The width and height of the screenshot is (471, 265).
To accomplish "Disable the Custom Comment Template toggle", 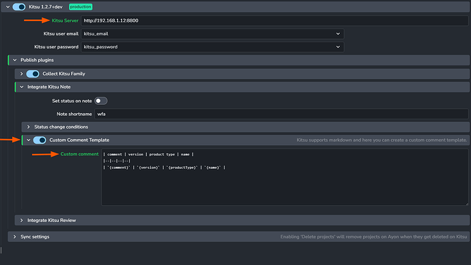I will (40, 140).
